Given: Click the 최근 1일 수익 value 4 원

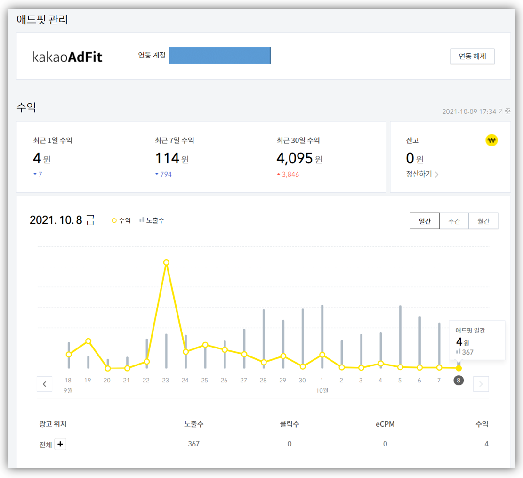Looking at the screenshot, I should [42, 158].
